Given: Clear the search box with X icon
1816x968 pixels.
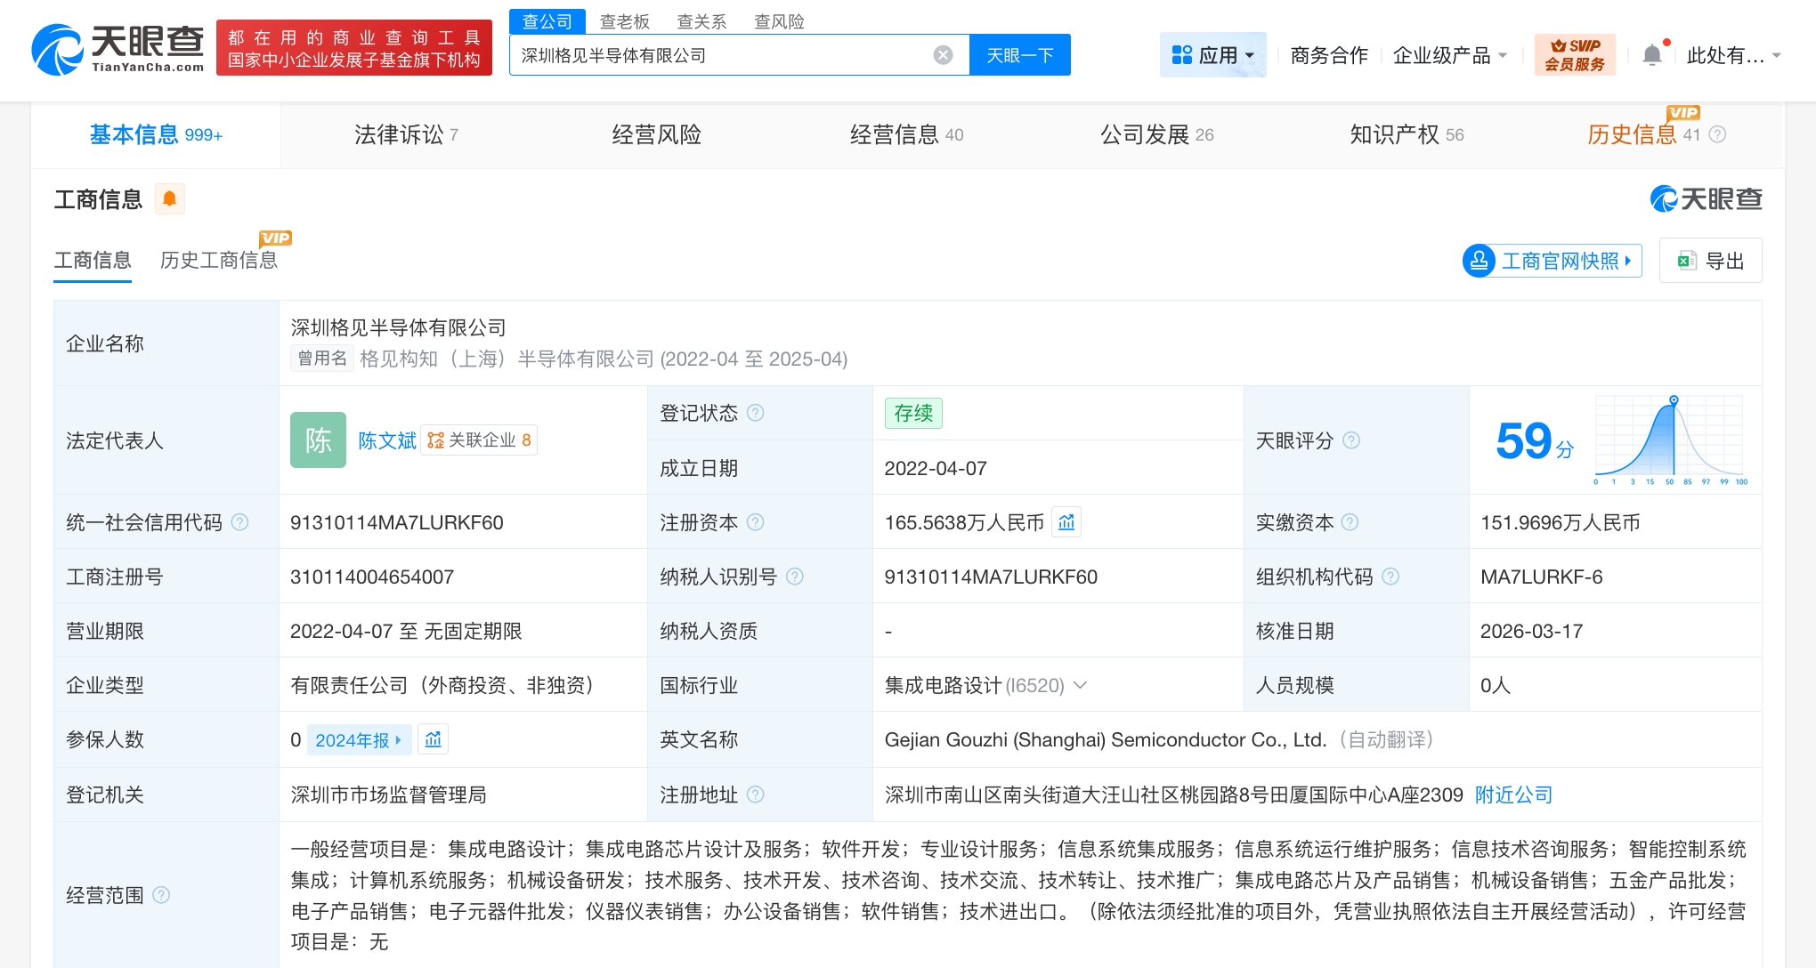Looking at the screenshot, I should point(943,55).
